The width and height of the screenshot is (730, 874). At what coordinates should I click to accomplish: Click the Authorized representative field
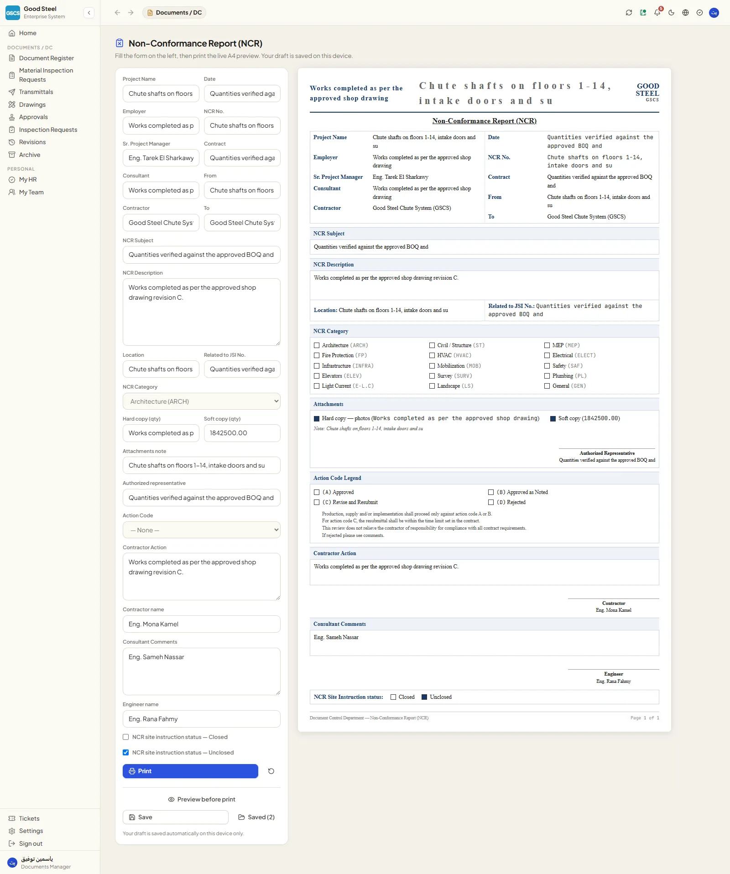pyautogui.click(x=202, y=498)
